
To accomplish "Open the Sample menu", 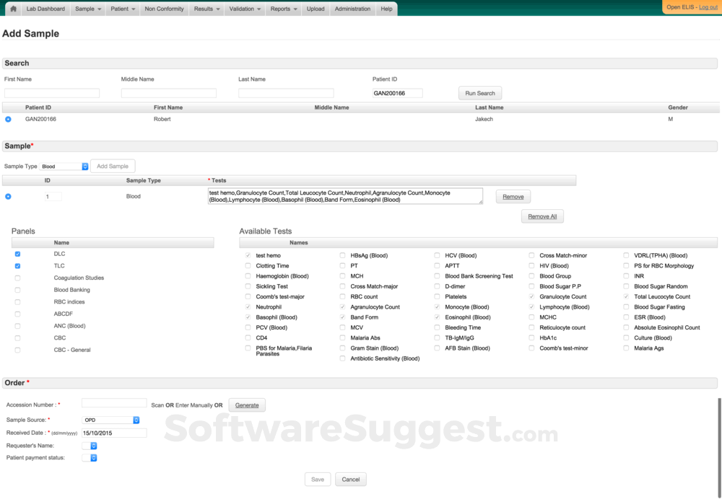I will [x=88, y=9].
